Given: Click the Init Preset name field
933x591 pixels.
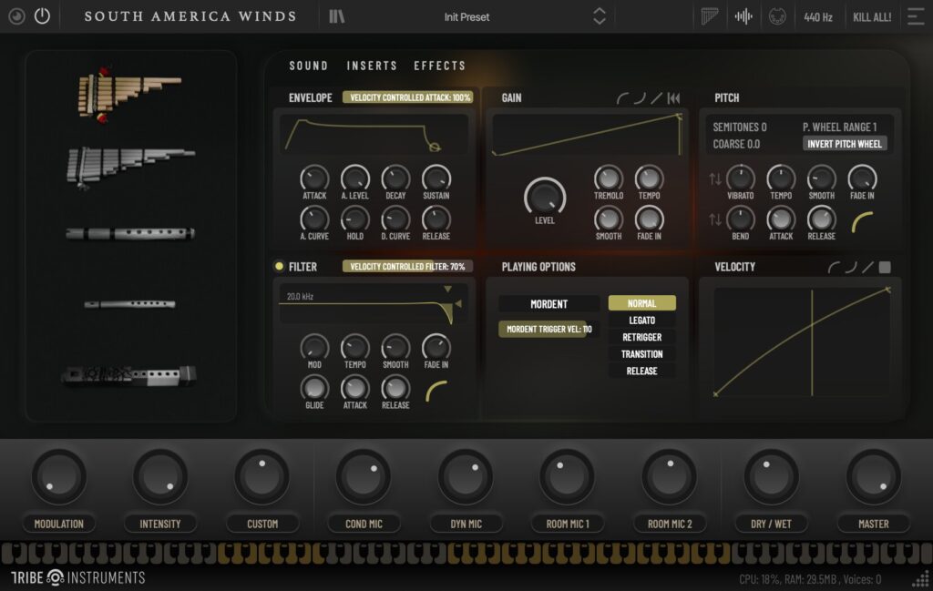Looking at the screenshot, I should [x=466, y=17].
